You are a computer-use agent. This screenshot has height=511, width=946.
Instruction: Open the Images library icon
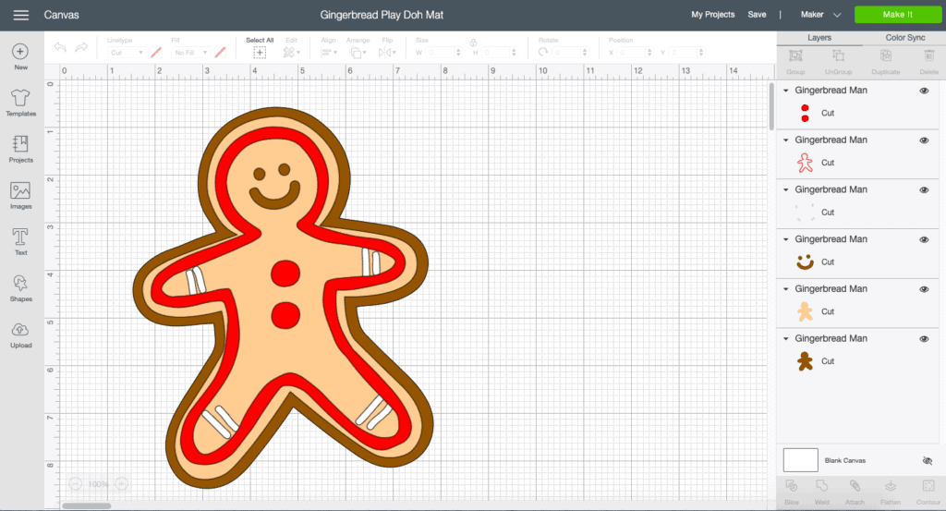(x=20, y=191)
